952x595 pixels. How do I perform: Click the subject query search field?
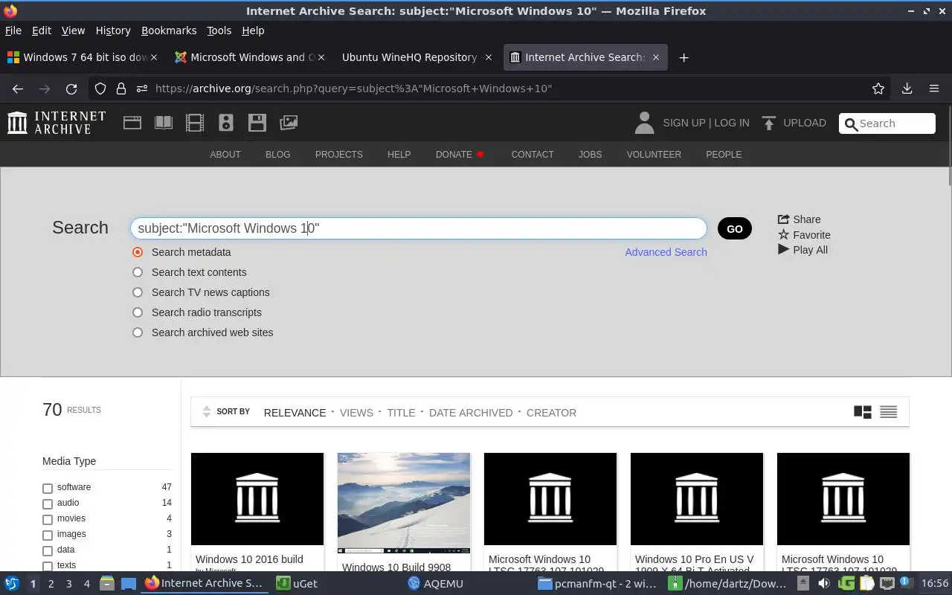[x=418, y=228]
